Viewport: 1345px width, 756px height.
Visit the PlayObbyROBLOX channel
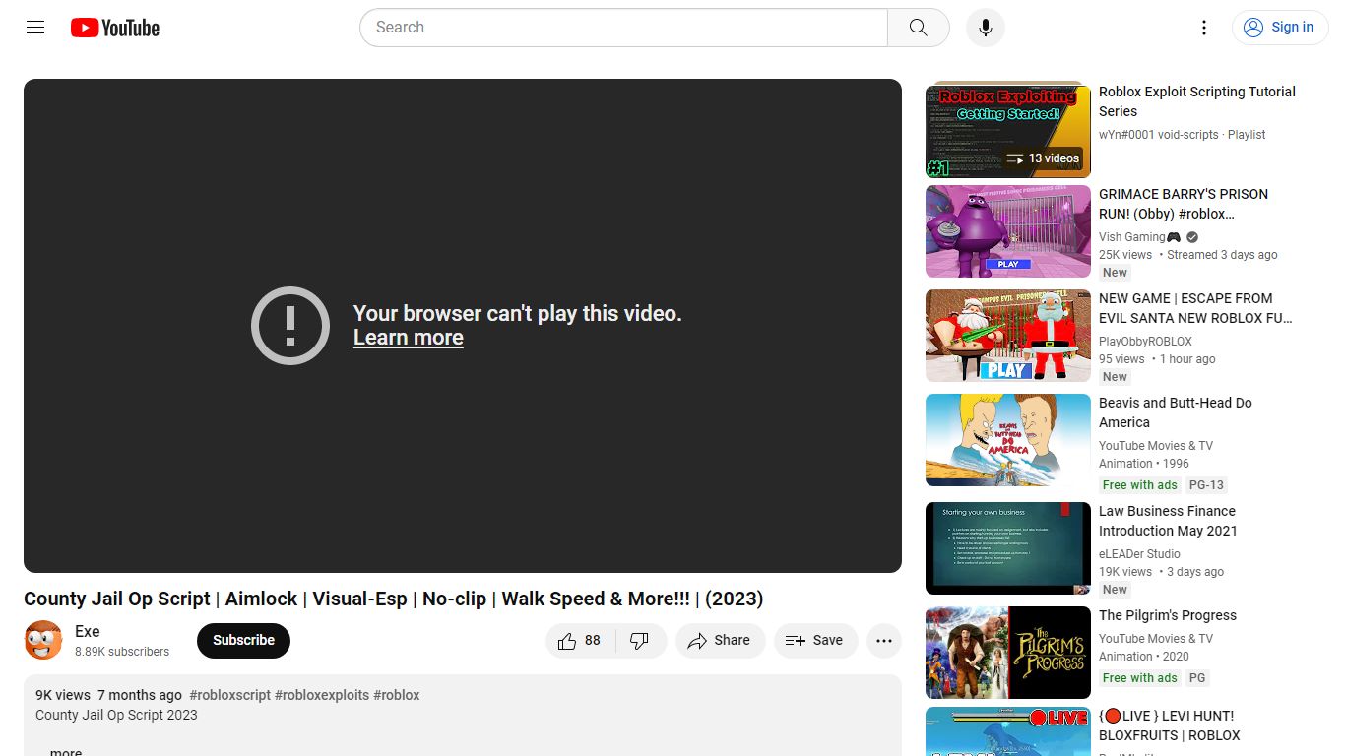1145,342
